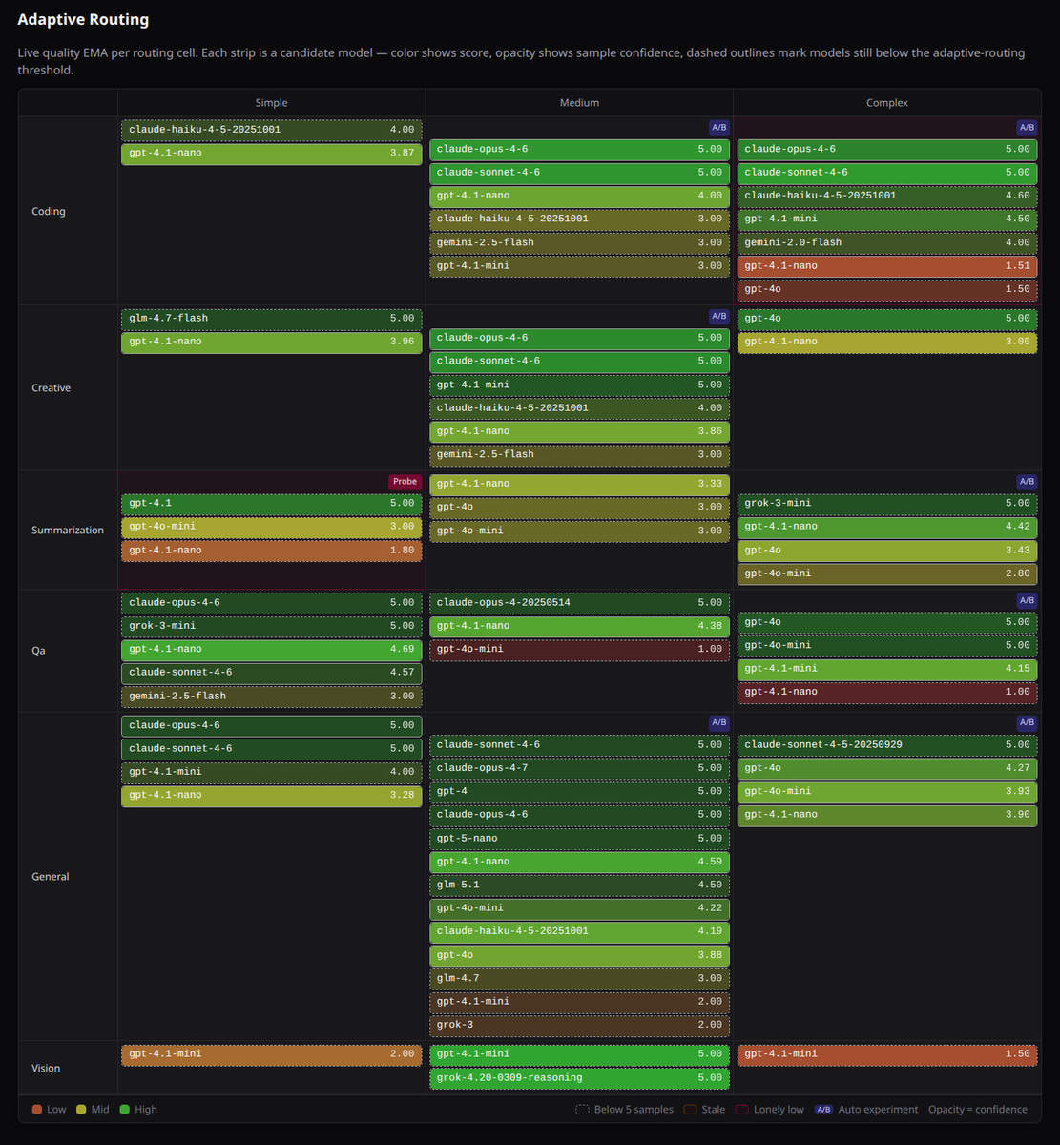Viewport: 1060px width, 1145px height.
Task: Click the A/B badge in Summarization Complex cell
Action: tap(1027, 482)
